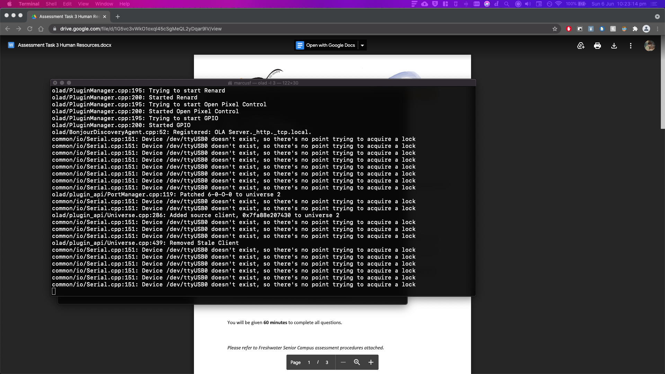Click the Wi-Fi status icon in the menu bar

[558, 4]
